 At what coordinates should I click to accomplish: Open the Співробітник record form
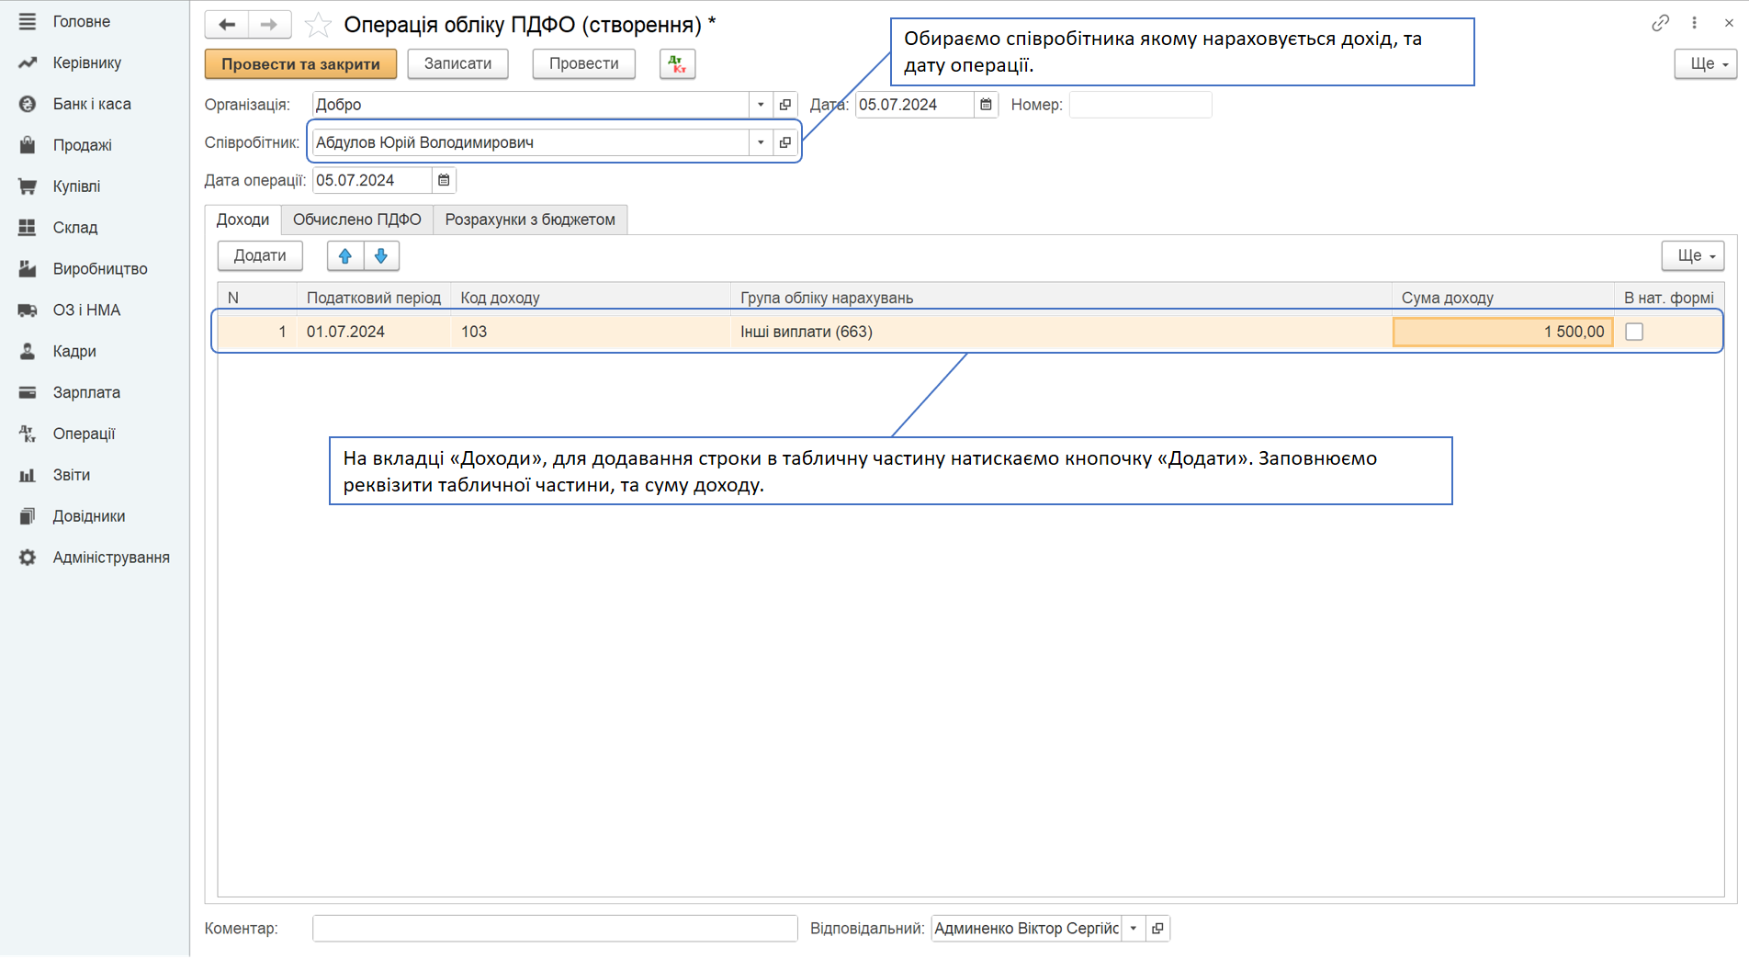pos(785,142)
